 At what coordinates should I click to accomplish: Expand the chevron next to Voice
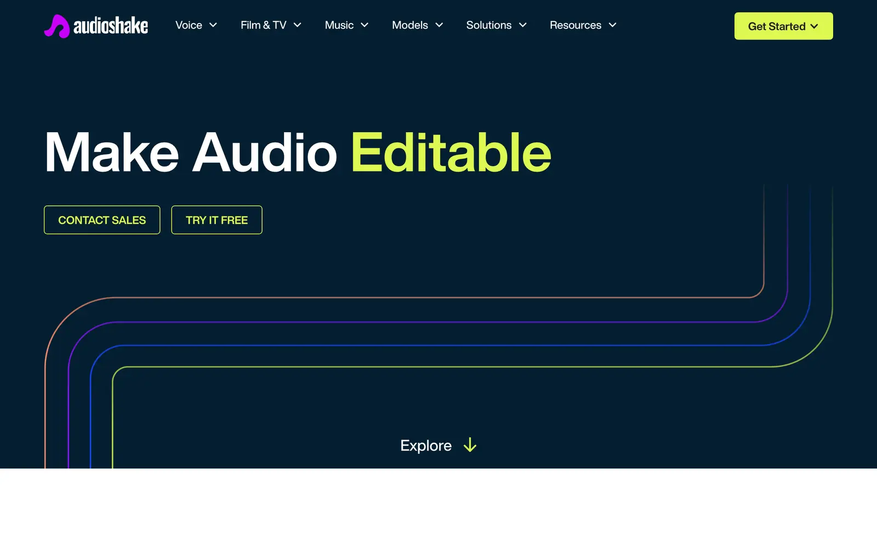click(213, 25)
